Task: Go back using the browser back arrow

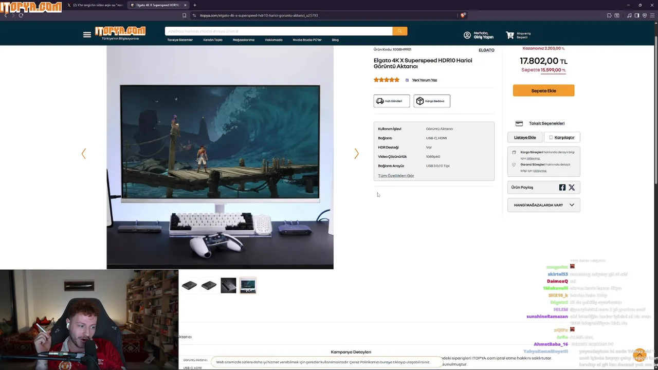Action: click(x=6, y=15)
